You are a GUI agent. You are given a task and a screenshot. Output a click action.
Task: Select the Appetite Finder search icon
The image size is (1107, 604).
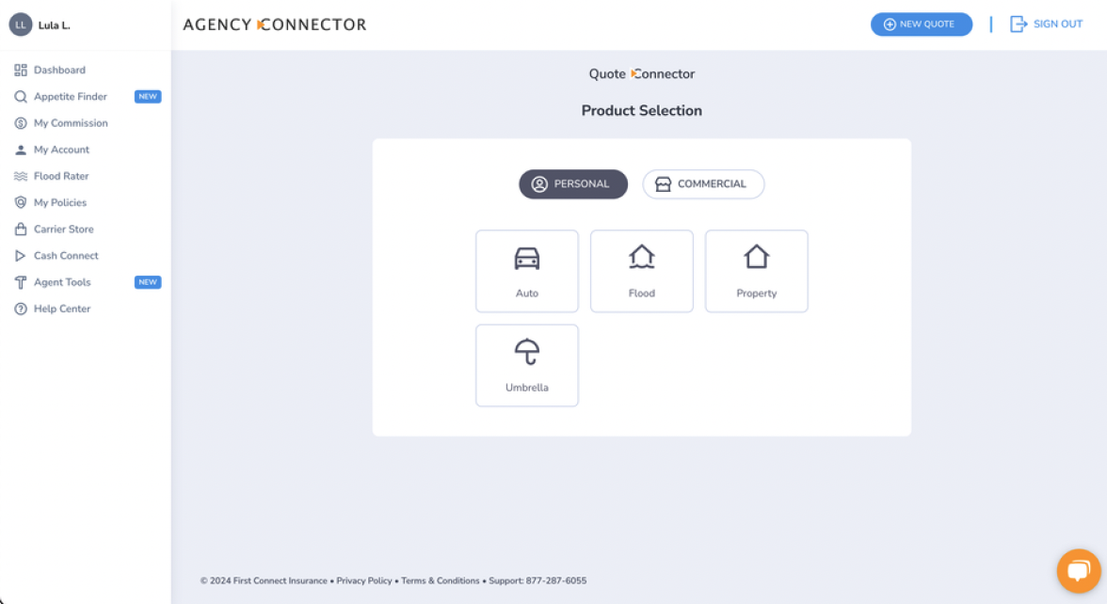[20, 96]
